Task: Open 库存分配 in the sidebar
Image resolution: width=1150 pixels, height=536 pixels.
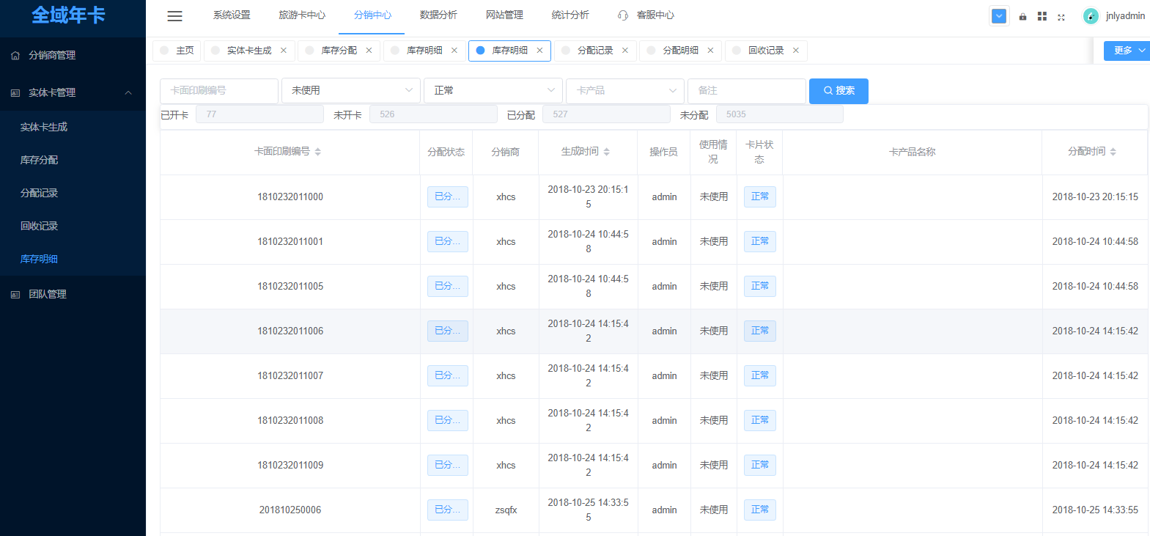Action: (40, 160)
